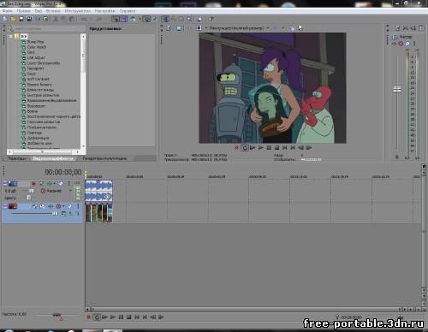Switch to the Генераторы мультимедиа tab
The image size is (428, 332).
click(x=104, y=158)
